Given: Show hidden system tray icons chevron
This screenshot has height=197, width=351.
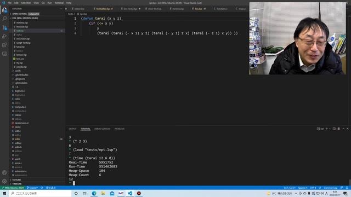Looking at the screenshot, I should (x=296, y=193).
